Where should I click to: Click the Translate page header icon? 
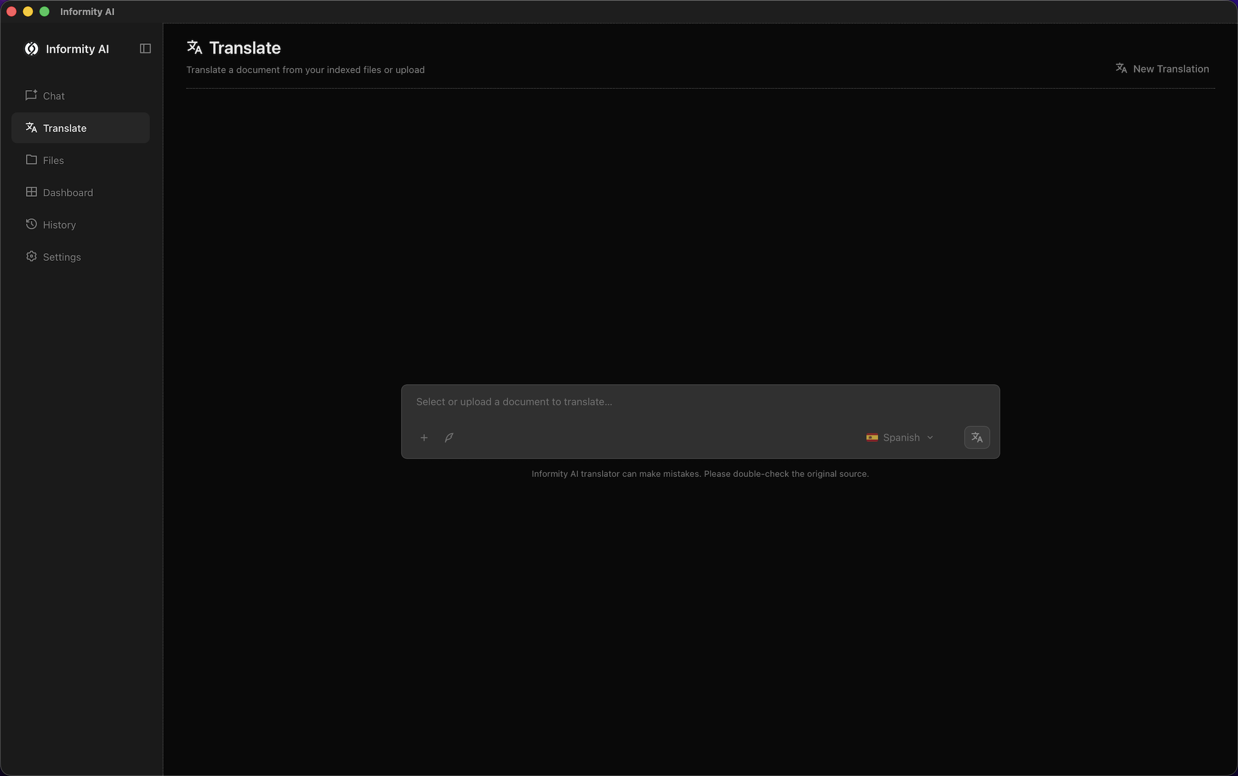coord(194,47)
